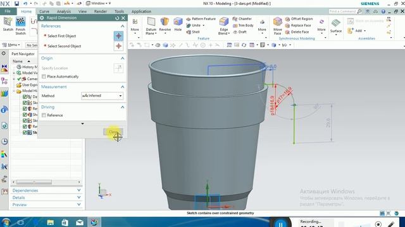Click Select Second Object crosshair icon
This screenshot has height=227, width=405.
[118, 46]
